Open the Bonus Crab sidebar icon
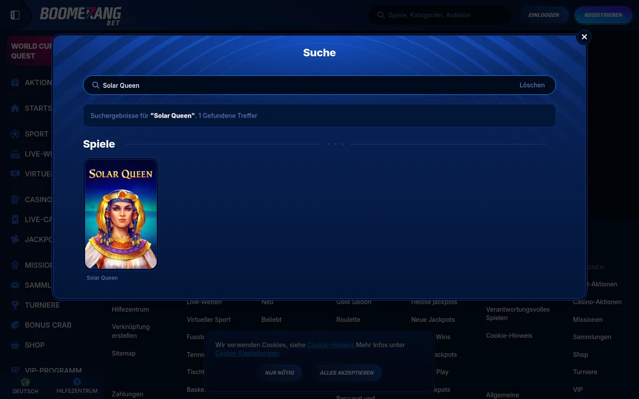The width and height of the screenshot is (639, 399). [15, 325]
